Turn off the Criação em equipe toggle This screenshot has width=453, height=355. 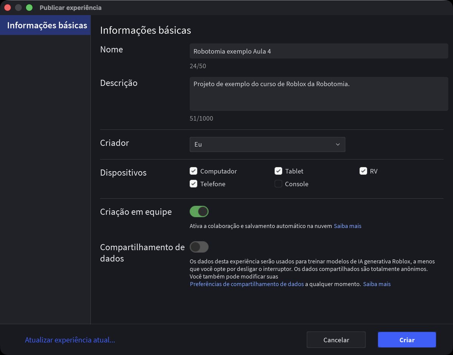(x=199, y=211)
